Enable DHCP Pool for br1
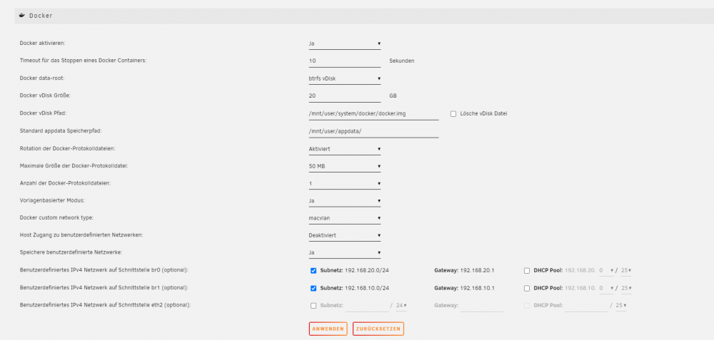Image resolution: width=714 pixels, height=340 pixels. pyautogui.click(x=527, y=288)
